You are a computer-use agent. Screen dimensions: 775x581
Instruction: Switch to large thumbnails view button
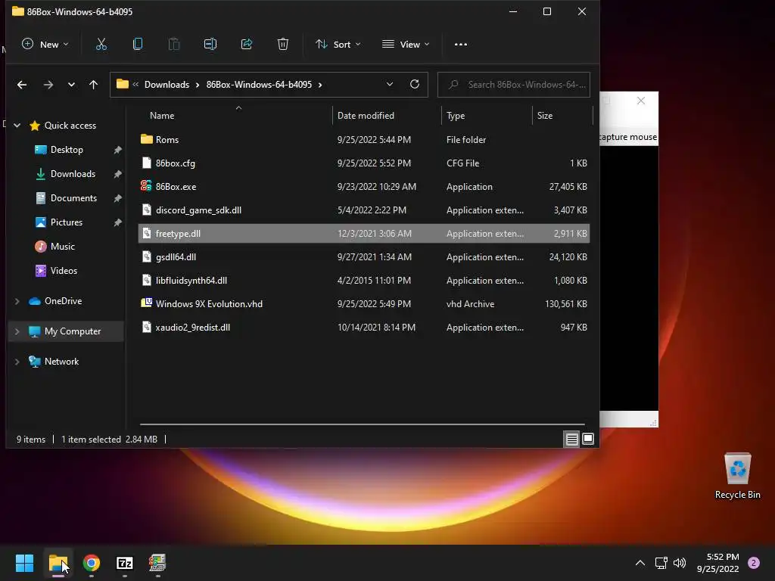coord(587,439)
